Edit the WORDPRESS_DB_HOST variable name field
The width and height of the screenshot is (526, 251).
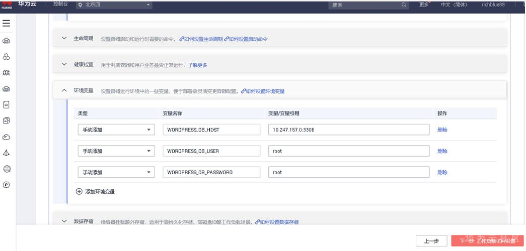[x=211, y=130]
